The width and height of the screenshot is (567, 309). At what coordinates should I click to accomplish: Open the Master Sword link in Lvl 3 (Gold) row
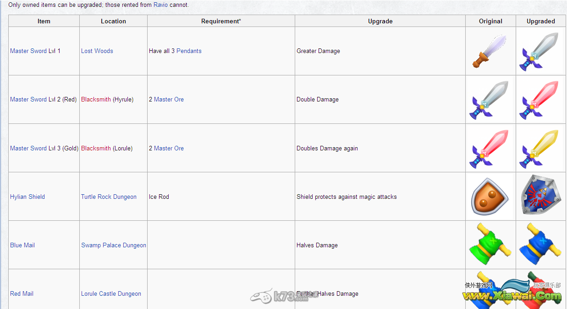[x=28, y=149]
